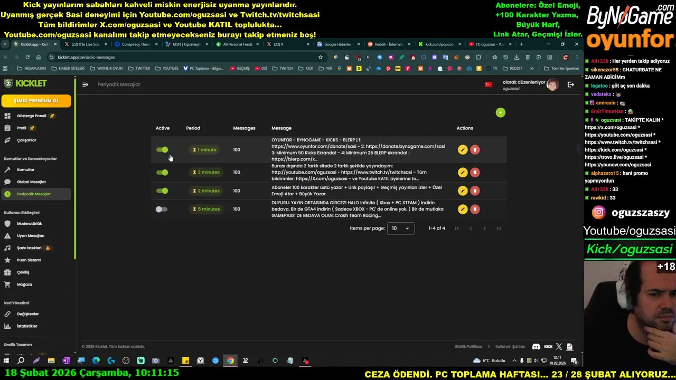Click the Kicklet logo
676x380 pixels.
(x=25, y=83)
